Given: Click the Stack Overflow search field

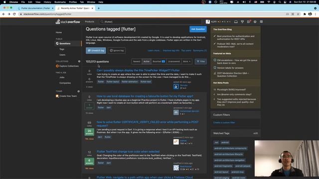Looking at the screenshot, I should pos(151,22).
